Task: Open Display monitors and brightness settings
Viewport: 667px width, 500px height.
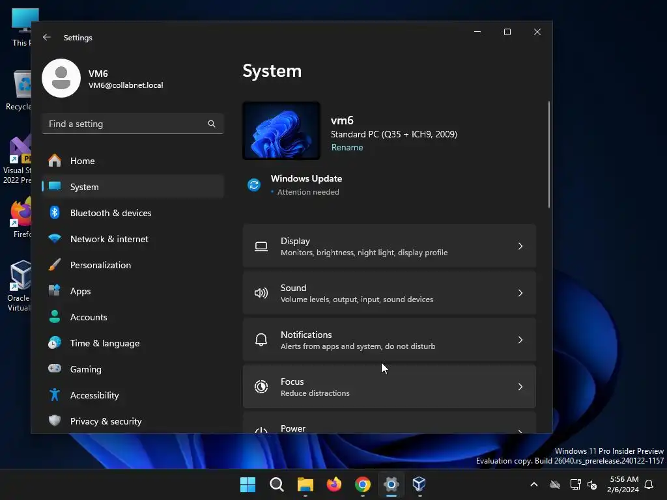Action: (390, 246)
